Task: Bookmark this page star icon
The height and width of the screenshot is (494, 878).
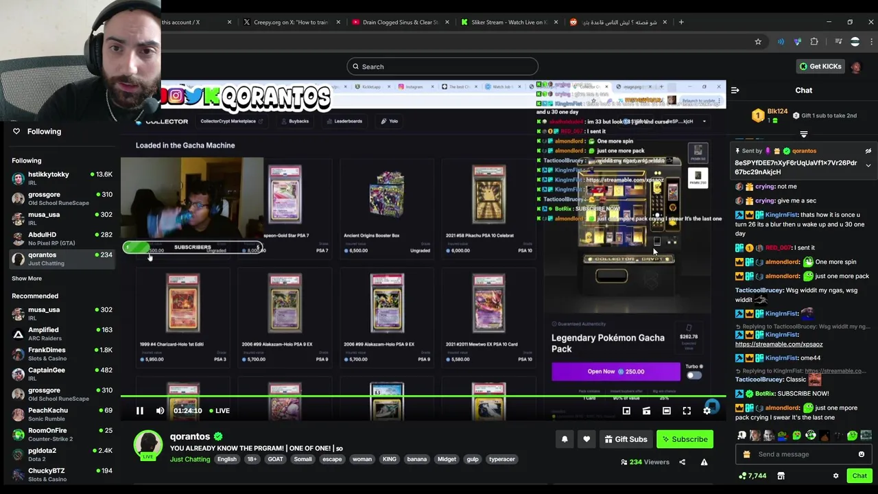Action: pos(758,42)
